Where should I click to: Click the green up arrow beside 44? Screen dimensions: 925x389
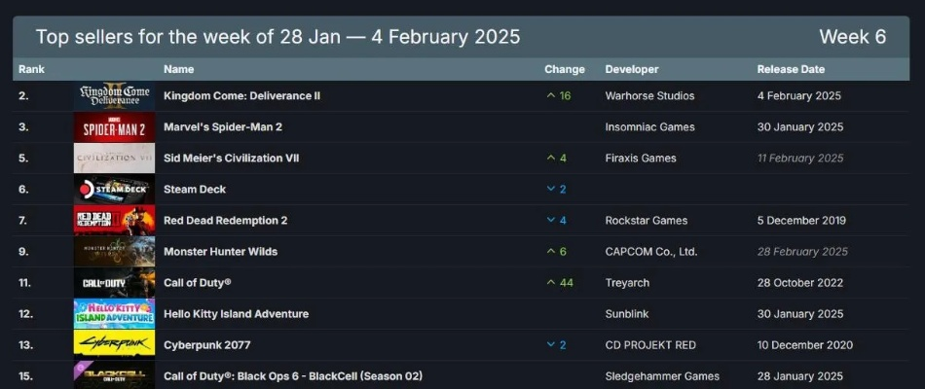pos(551,283)
